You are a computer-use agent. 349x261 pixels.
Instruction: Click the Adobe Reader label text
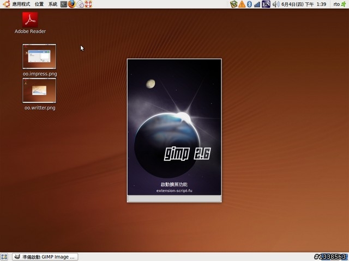(30, 32)
